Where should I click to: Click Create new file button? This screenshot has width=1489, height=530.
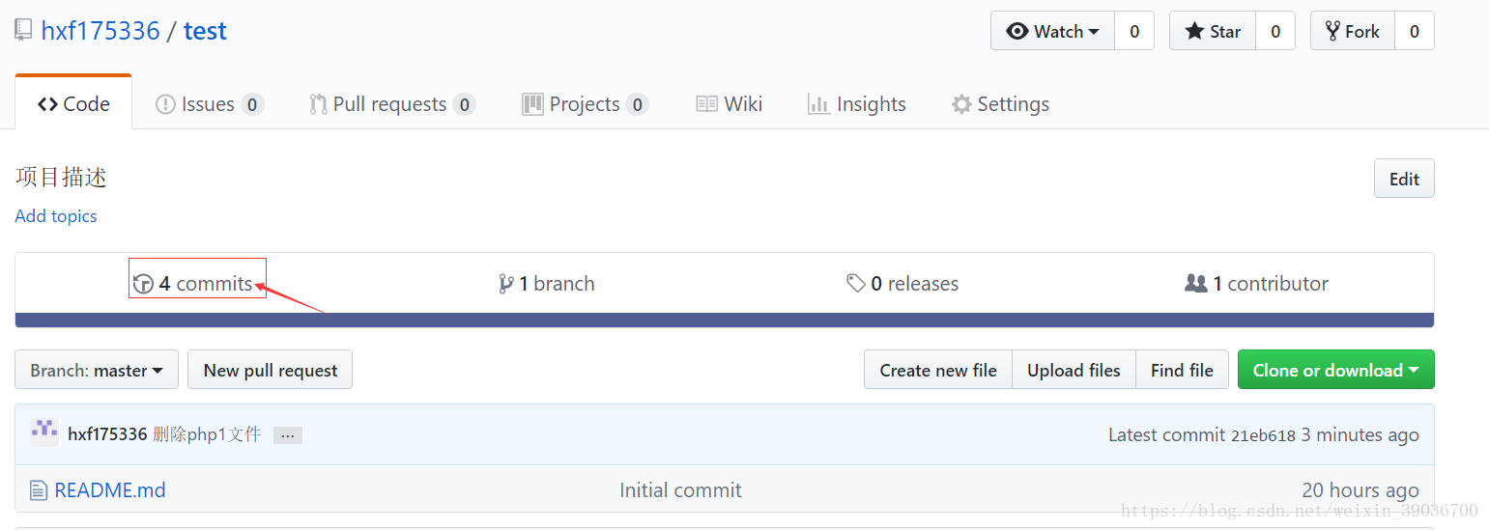point(938,370)
